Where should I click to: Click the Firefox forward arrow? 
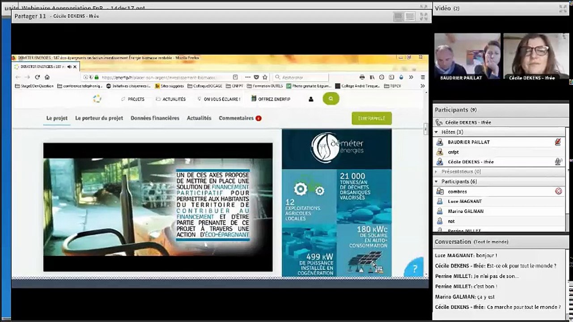(28, 77)
